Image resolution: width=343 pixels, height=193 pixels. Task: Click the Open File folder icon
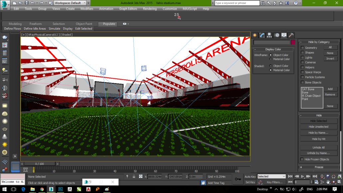20,3
